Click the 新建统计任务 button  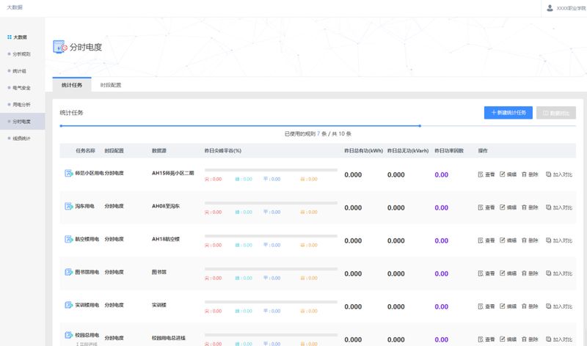508,113
